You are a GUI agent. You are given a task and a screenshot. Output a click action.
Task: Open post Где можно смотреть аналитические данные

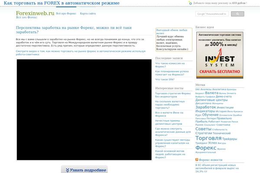(x=173, y=132)
